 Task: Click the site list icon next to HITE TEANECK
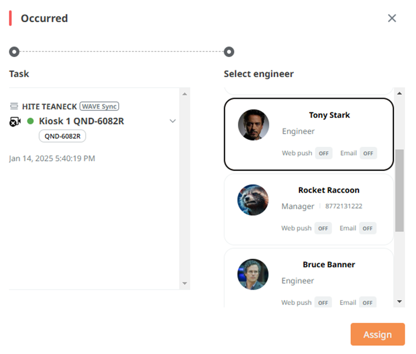(x=14, y=106)
